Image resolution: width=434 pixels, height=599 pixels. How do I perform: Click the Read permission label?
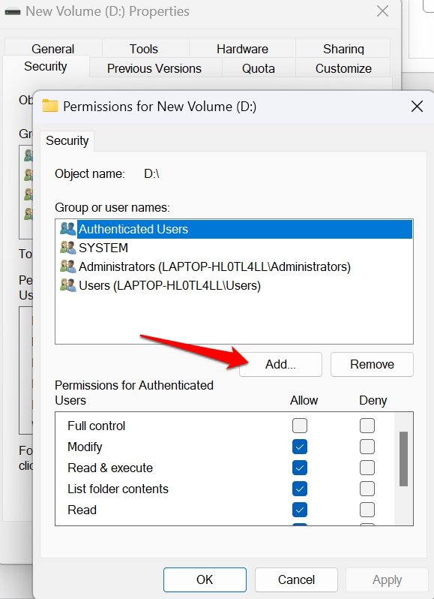coord(82,510)
